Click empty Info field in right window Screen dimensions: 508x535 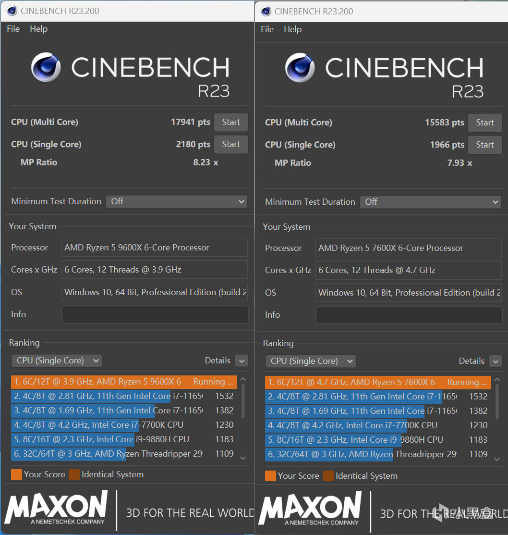click(x=409, y=315)
